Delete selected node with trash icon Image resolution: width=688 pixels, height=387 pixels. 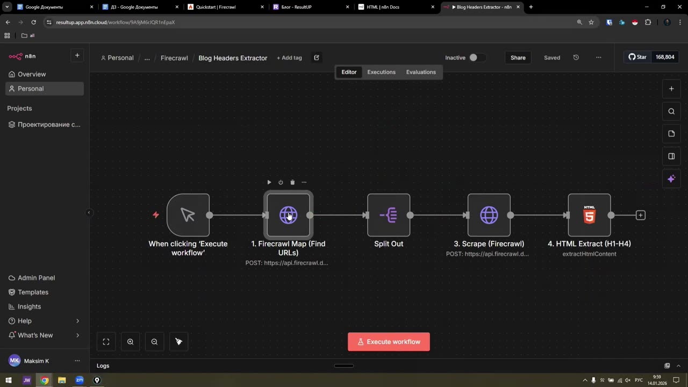(292, 182)
